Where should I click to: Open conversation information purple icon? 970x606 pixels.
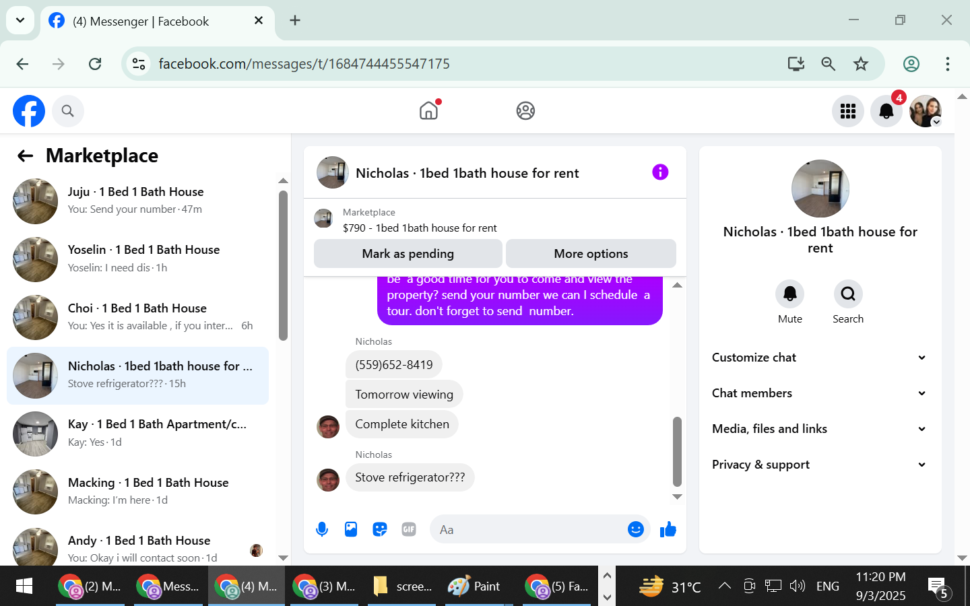pos(660,172)
